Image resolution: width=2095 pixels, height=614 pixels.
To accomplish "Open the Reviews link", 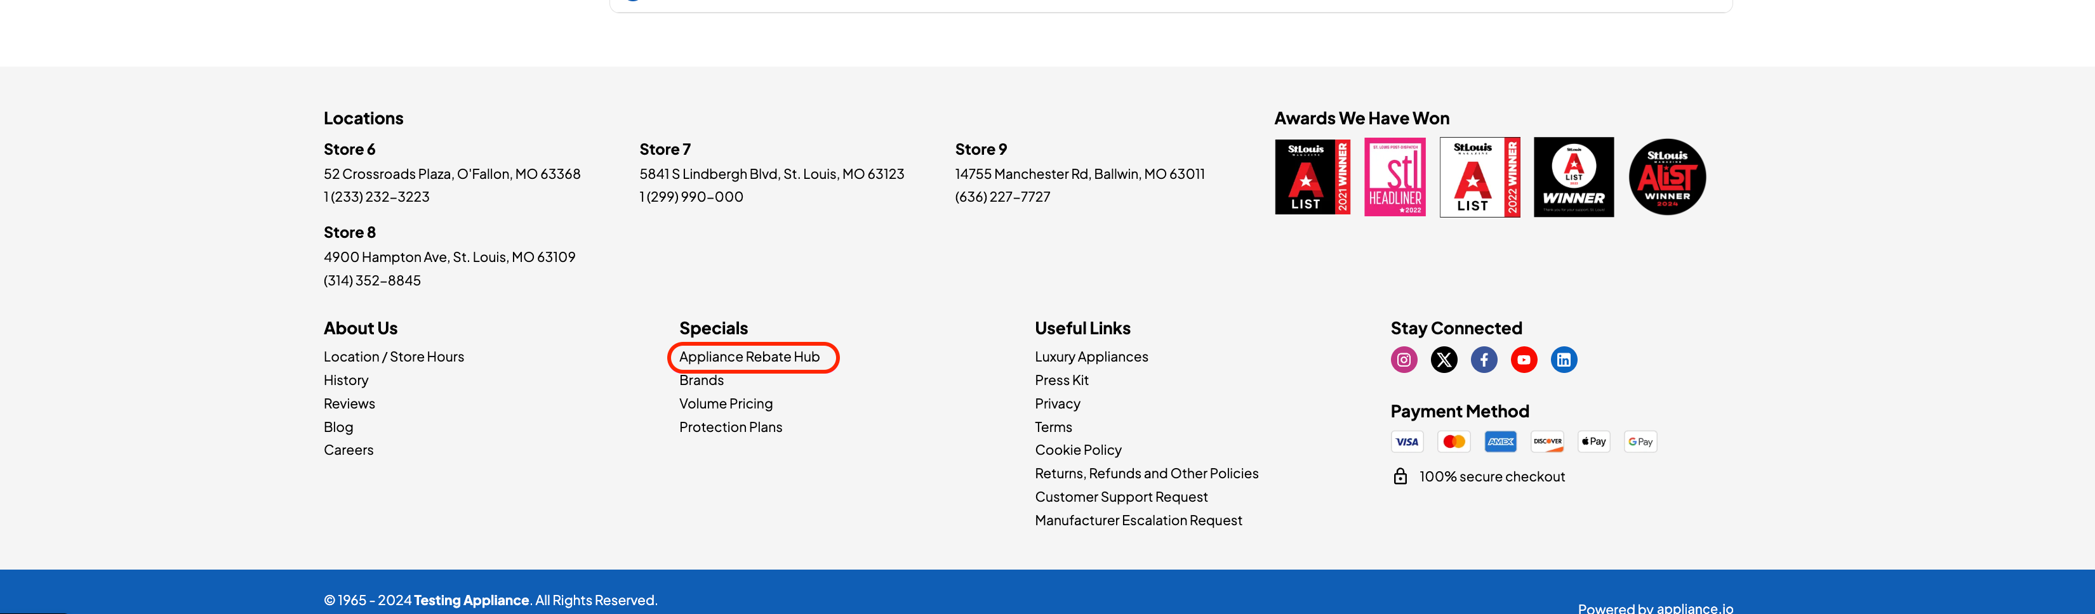I will coord(349,403).
